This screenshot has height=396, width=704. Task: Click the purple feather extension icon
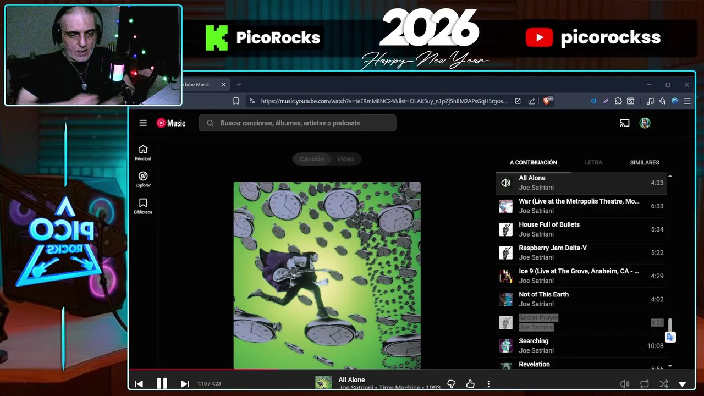point(606,101)
